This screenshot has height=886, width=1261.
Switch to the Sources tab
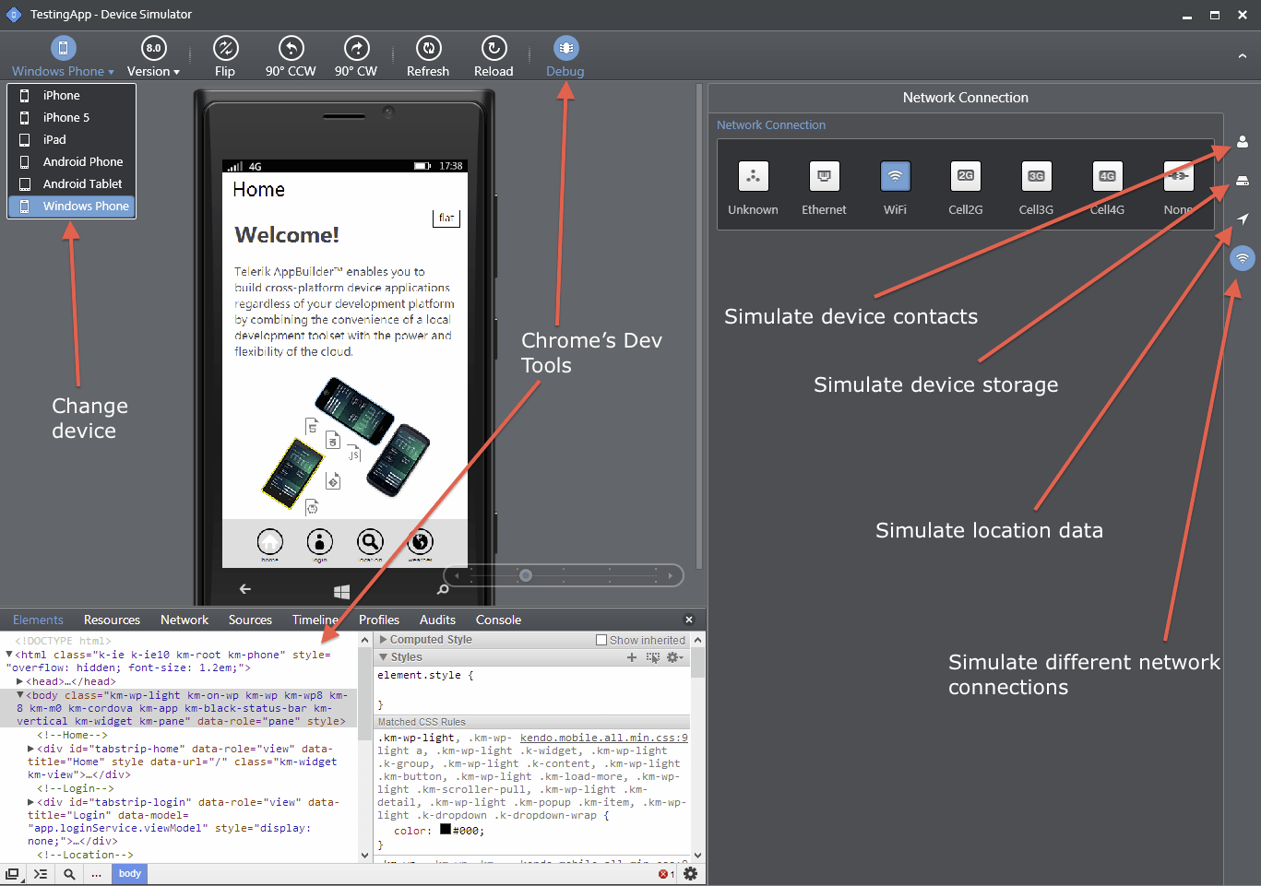coord(250,620)
